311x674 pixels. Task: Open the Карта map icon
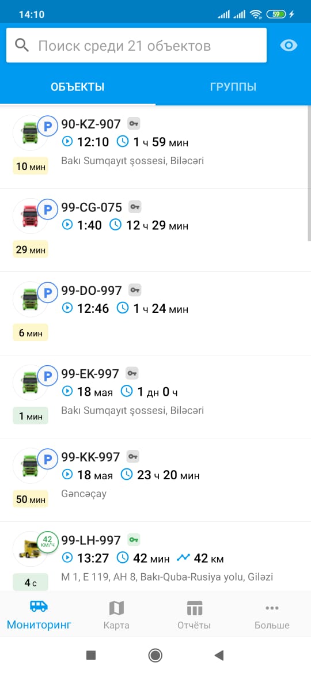(116, 608)
